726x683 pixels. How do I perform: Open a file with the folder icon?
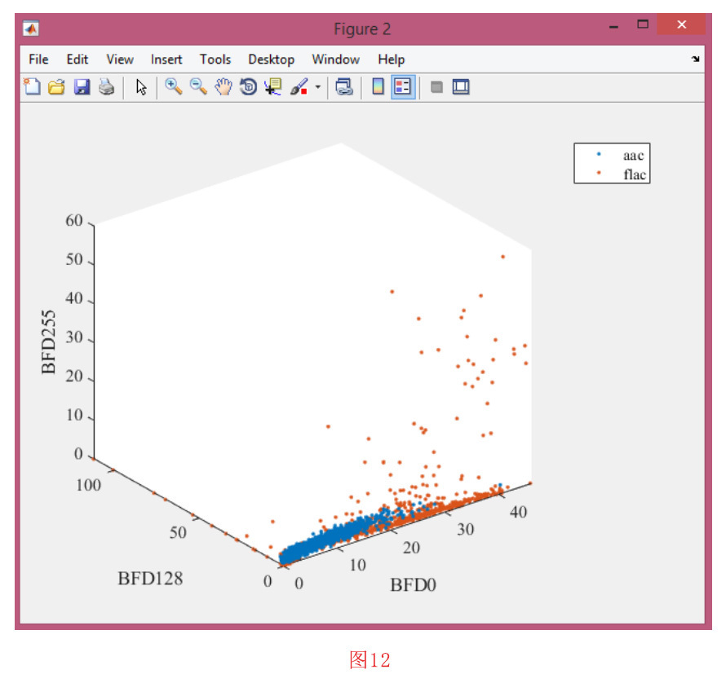(x=56, y=86)
